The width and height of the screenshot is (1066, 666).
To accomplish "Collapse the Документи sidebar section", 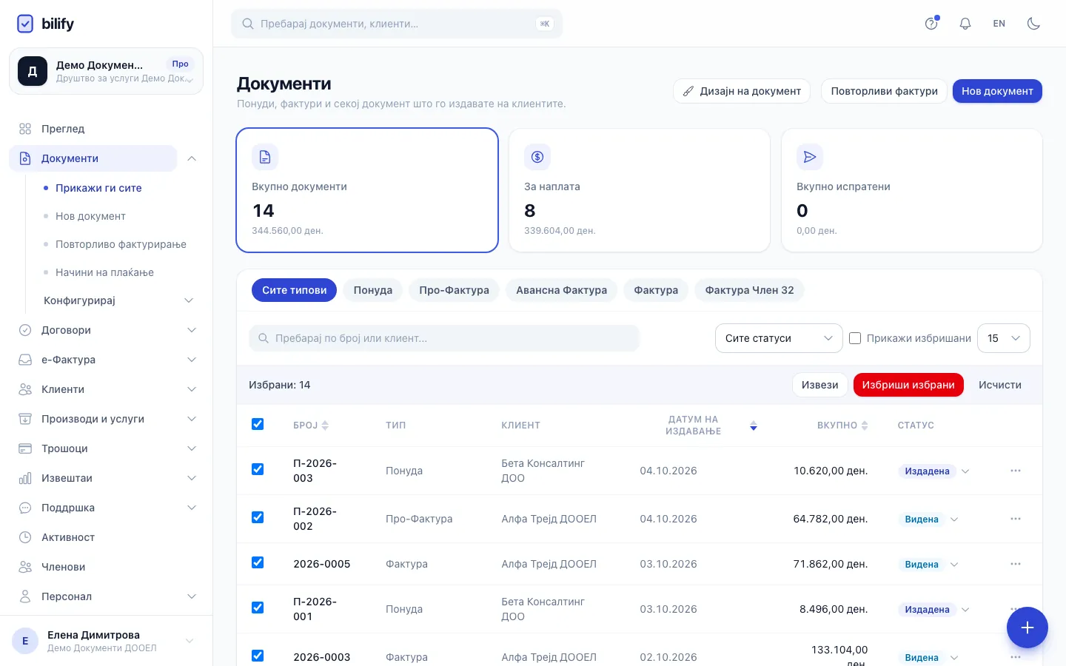I will pyautogui.click(x=192, y=158).
